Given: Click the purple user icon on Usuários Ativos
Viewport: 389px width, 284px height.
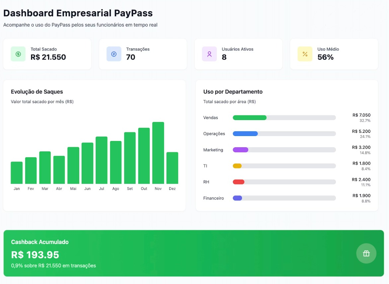Looking at the screenshot, I should click(209, 54).
